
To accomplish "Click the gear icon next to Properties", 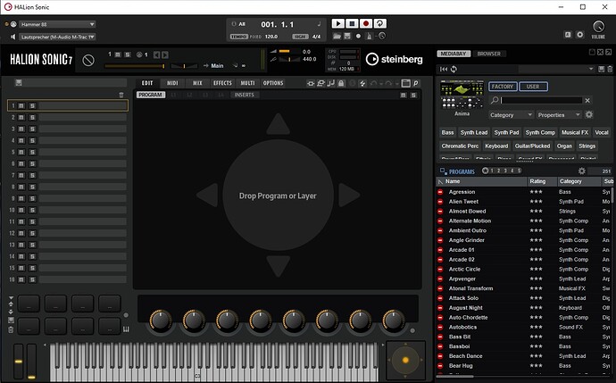I will click(x=589, y=114).
